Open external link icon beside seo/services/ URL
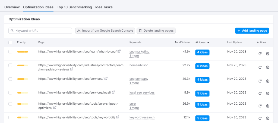Viewport: 278px width, 123px height. click(106, 79)
